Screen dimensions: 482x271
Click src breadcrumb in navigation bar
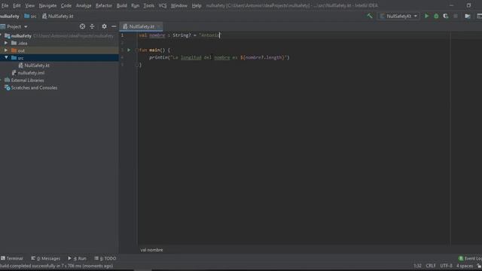point(30,17)
